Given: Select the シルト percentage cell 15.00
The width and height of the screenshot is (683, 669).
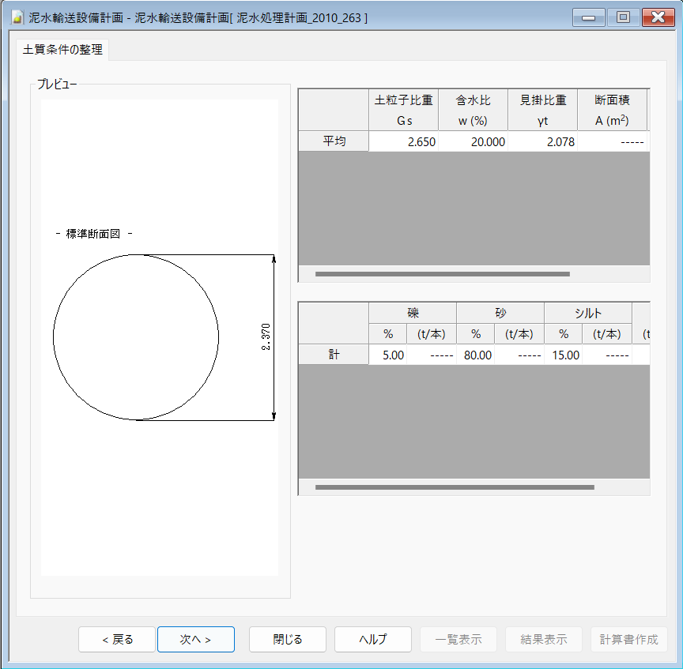Looking at the screenshot, I should (x=564, y=355).
